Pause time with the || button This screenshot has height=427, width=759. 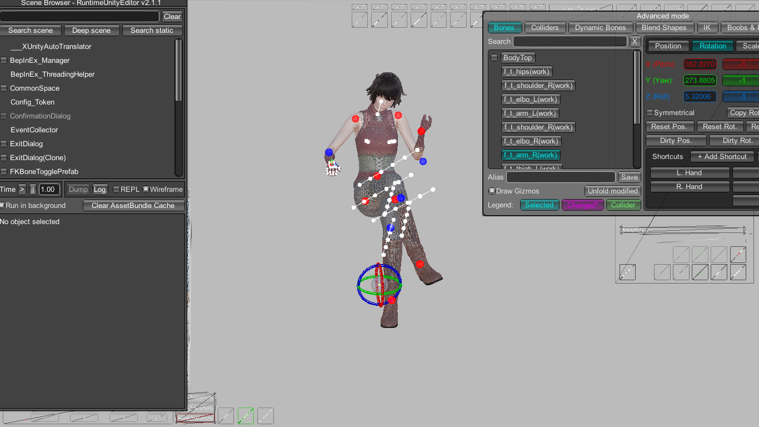(x=33, y=190)
